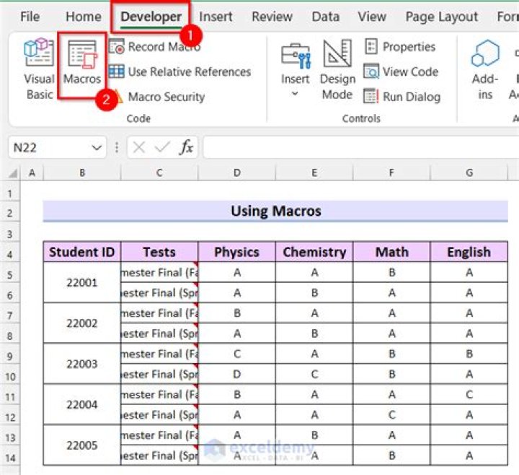519x475 pixels.
Task: Open the Name Box dropdown arrow
Action: click(x=97, y=148)
